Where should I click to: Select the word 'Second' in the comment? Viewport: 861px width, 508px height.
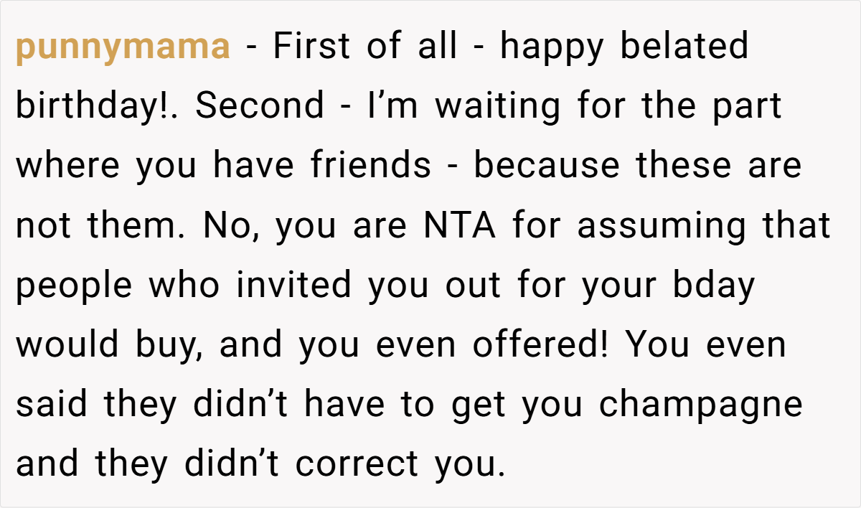click(260, 106)
